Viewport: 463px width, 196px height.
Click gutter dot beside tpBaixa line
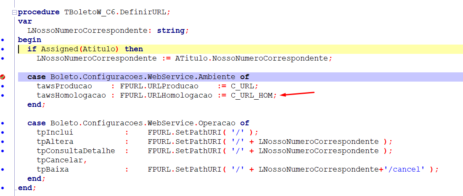click(3, 170)
